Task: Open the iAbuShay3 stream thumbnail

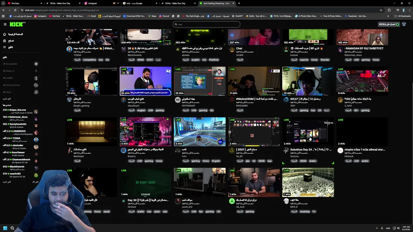Action: 146,81
